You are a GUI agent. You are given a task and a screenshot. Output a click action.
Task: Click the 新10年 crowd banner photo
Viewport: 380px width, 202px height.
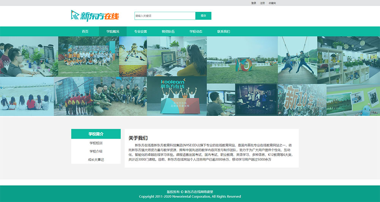(302, 100)
